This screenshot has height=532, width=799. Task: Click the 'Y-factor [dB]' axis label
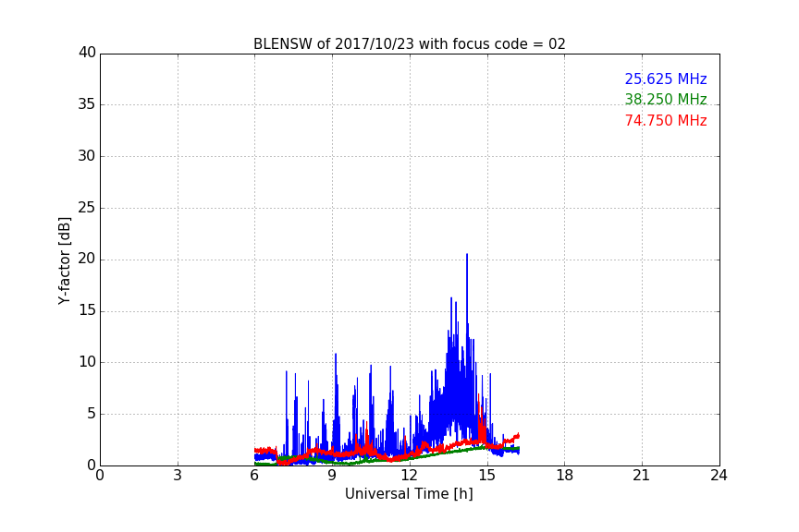click(64, 260)
